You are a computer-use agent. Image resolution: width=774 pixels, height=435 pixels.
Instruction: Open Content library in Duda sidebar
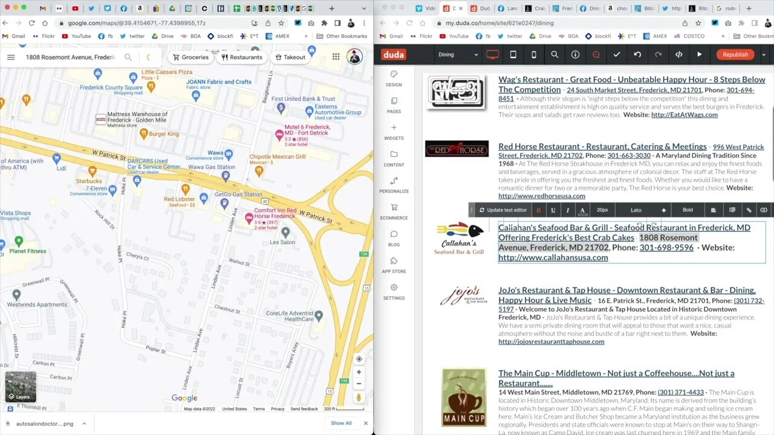(x=394, y=158)
